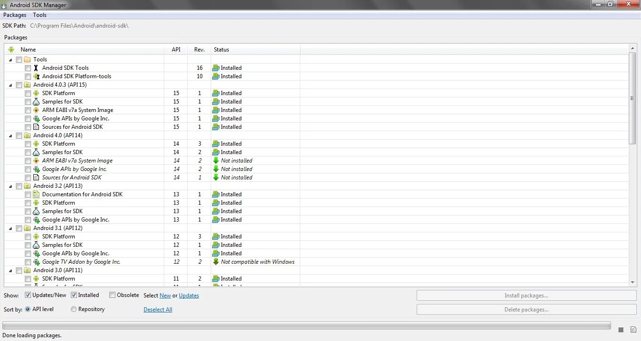
Task: Collapse the Android 4.0 (API 14) group
Action: point(11,135)
